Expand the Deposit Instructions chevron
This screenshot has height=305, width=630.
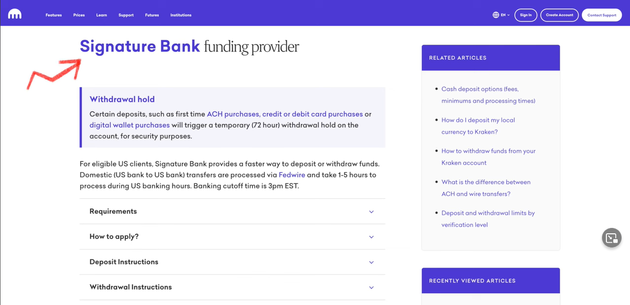(372, 262)
